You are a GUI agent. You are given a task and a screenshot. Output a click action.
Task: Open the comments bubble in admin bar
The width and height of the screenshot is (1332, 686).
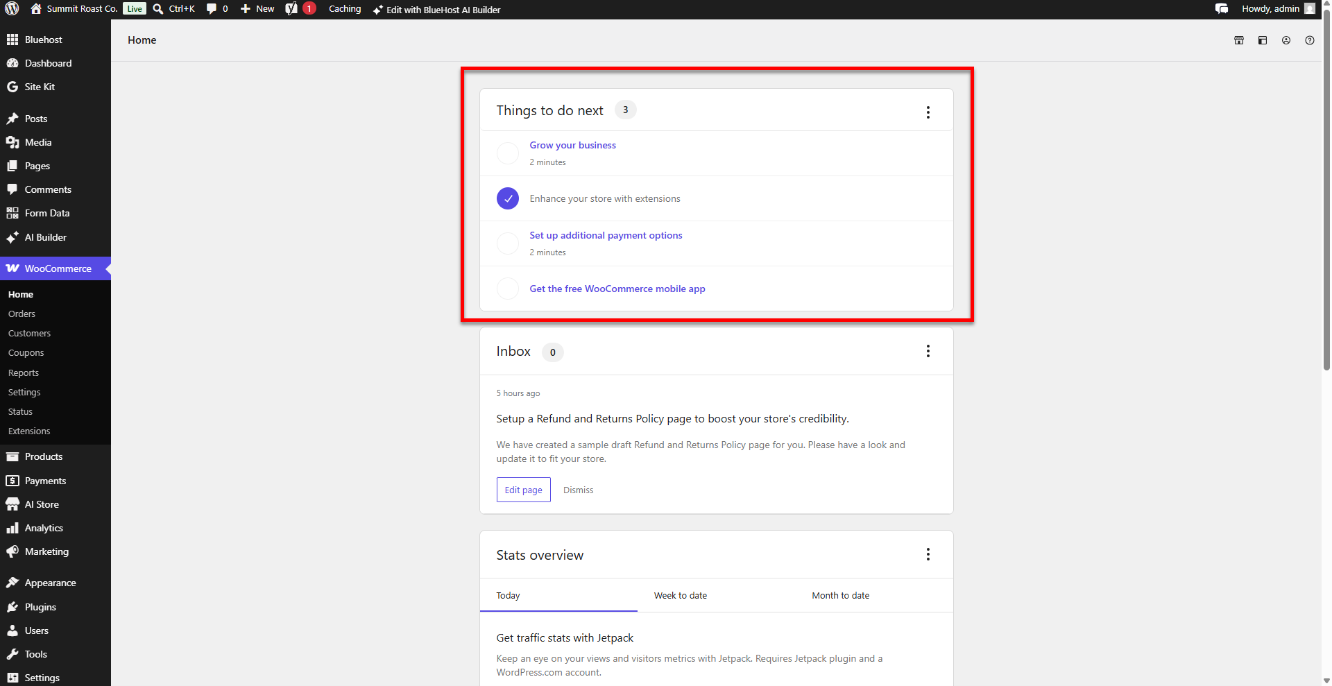tap(217, 9)
